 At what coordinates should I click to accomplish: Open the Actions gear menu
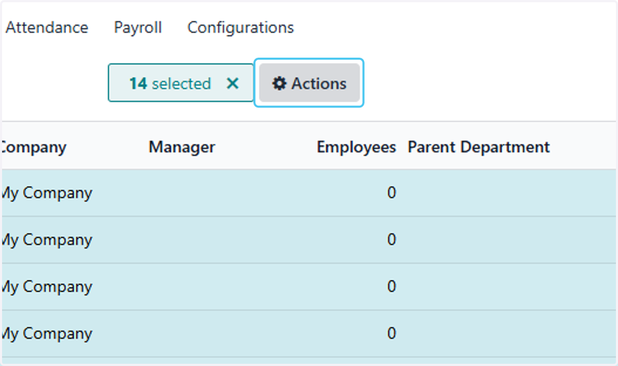pos(309,83)
